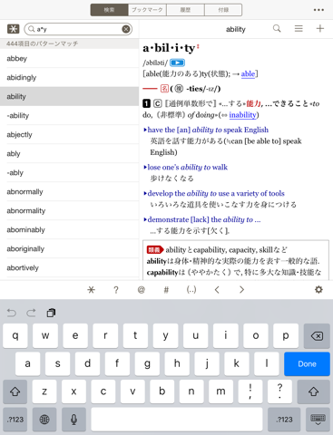Play the ability pronunciation audio

[177, 63]
